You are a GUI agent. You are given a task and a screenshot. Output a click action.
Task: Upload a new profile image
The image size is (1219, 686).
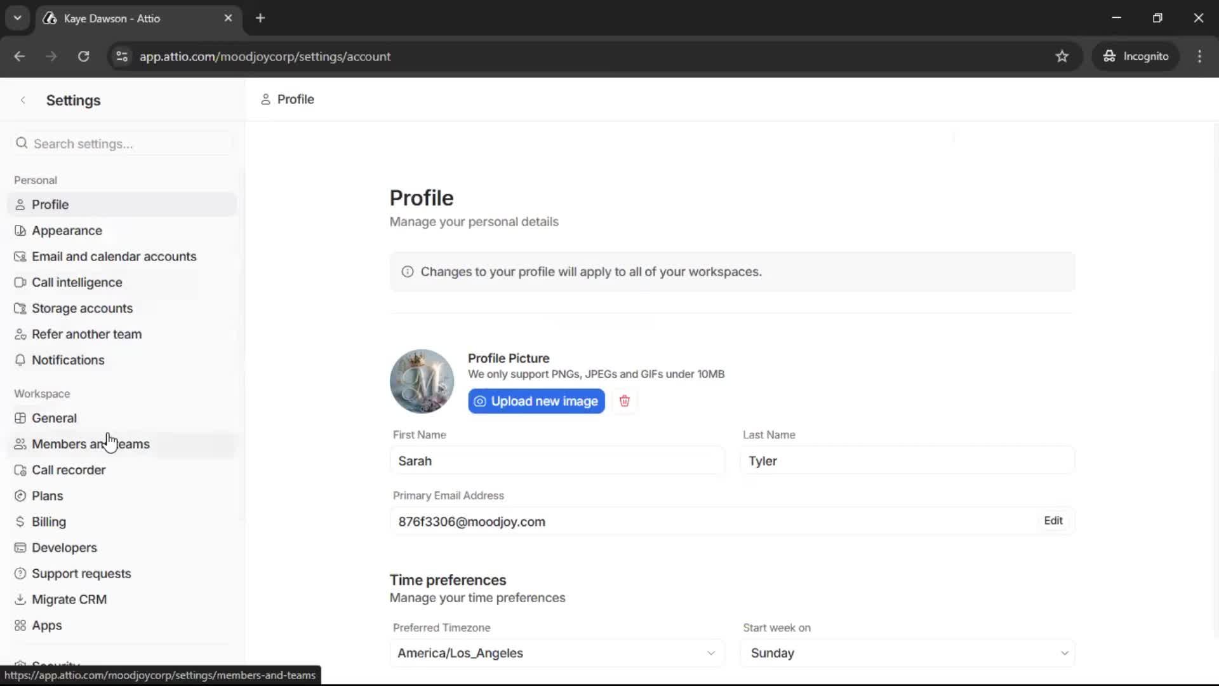(x=536, y=401)
